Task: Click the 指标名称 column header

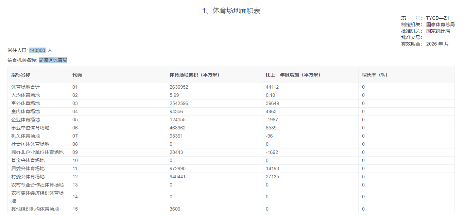Action: click(x=21, y=75)
